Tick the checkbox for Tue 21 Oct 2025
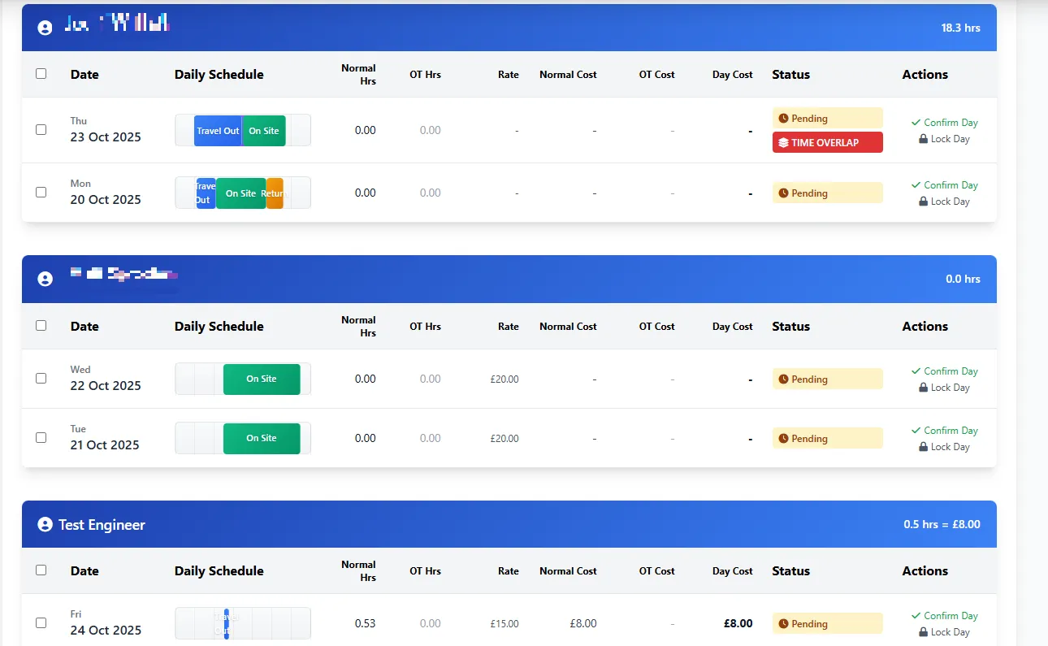1048x646 pixels. point(41,437)
